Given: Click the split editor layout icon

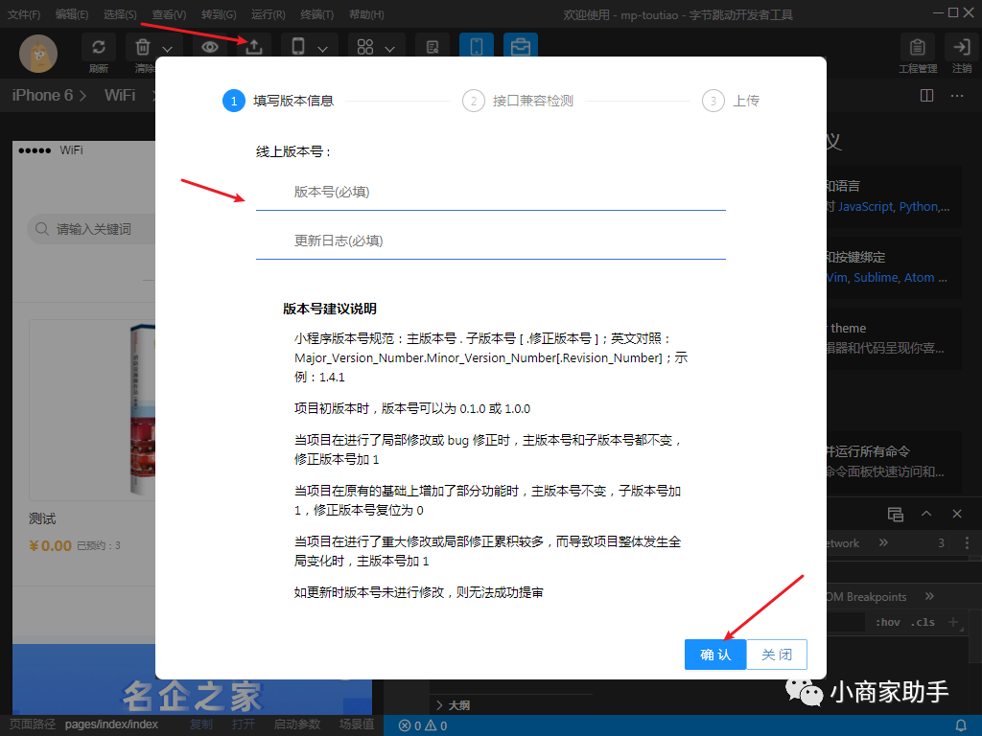Looking at the screenshot, I should (x=927, y=95).
